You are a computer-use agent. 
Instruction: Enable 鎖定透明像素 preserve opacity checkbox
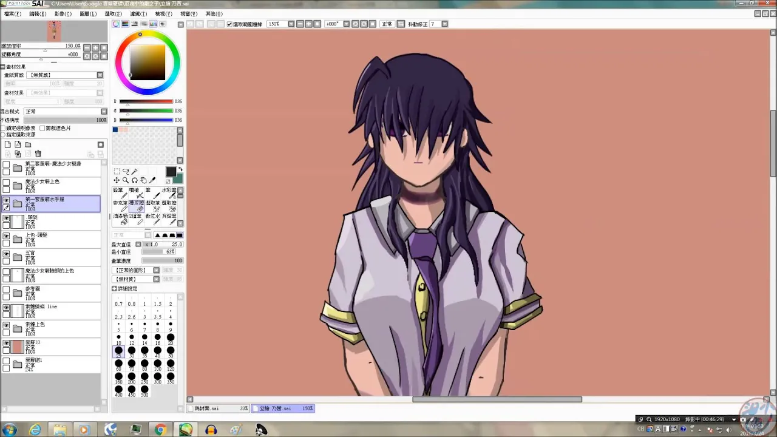(x=3, y=129)
